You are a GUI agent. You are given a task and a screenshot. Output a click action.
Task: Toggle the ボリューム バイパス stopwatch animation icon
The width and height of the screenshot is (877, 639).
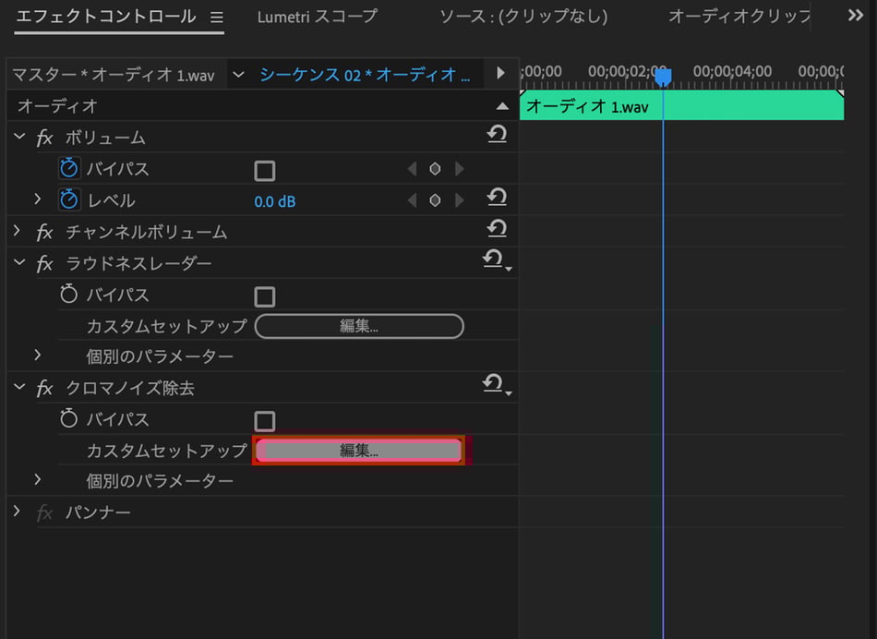(x=69, y=168)
